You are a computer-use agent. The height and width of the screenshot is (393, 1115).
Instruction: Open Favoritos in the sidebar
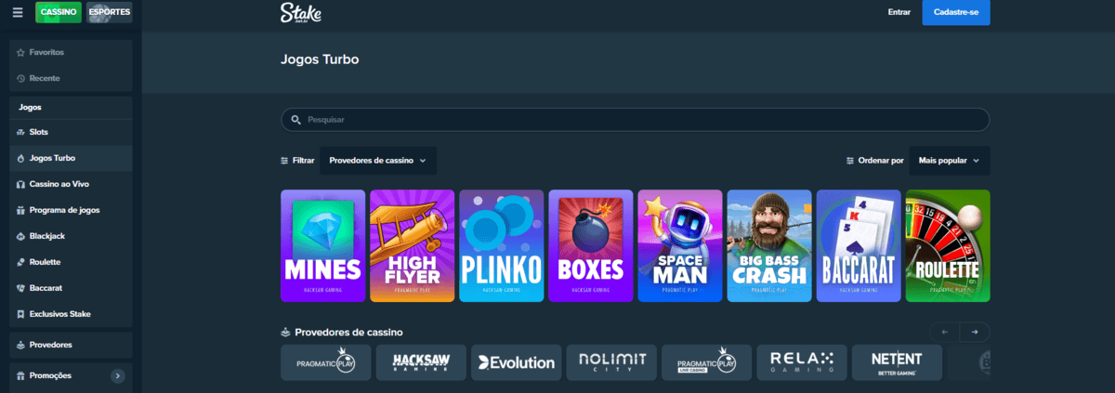pos(72,53)
